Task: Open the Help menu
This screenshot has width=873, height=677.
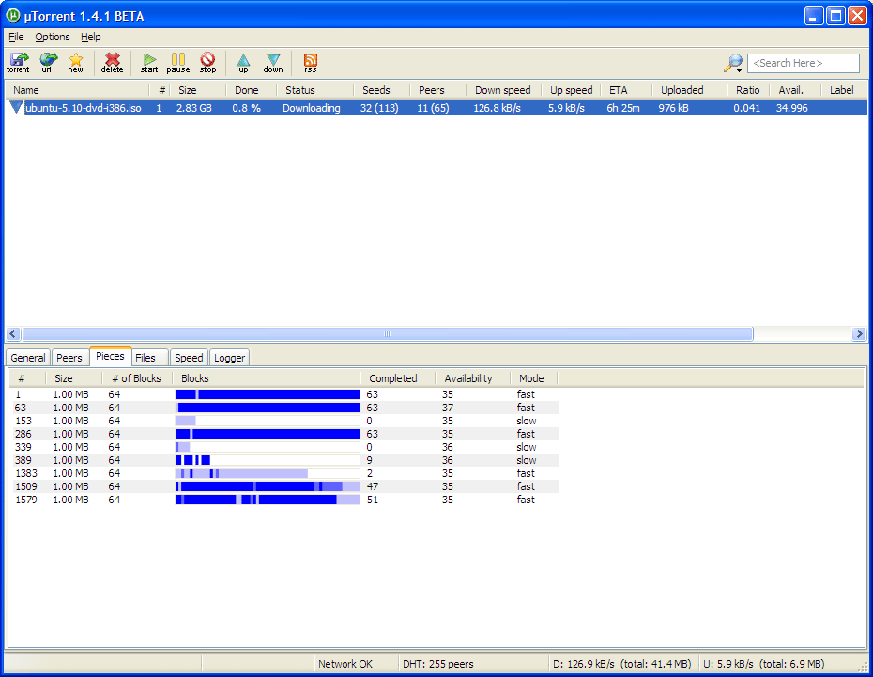Action: 91,37
